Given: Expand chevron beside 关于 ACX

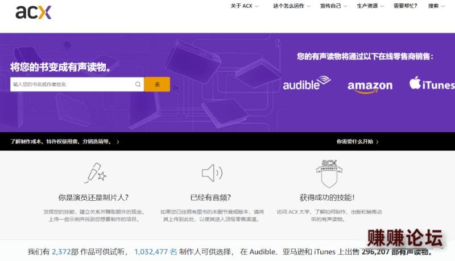Looking at the screenshot, I should click(257, 6).
